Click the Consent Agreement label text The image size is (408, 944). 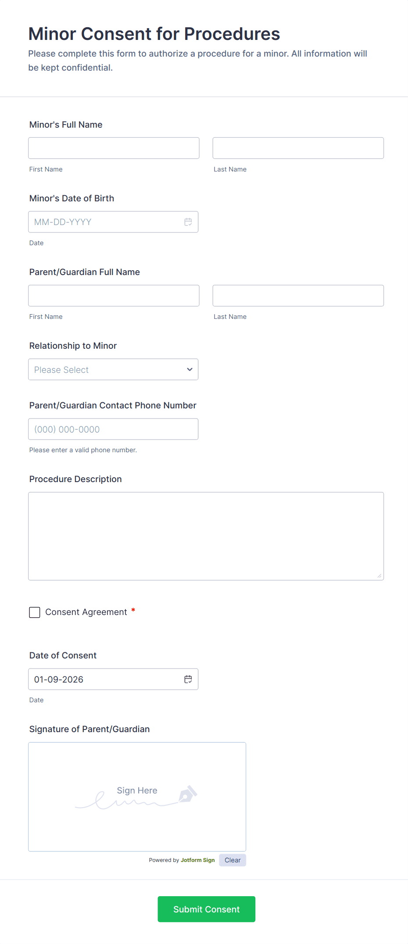pyautogui.click(x=86, y=612)
